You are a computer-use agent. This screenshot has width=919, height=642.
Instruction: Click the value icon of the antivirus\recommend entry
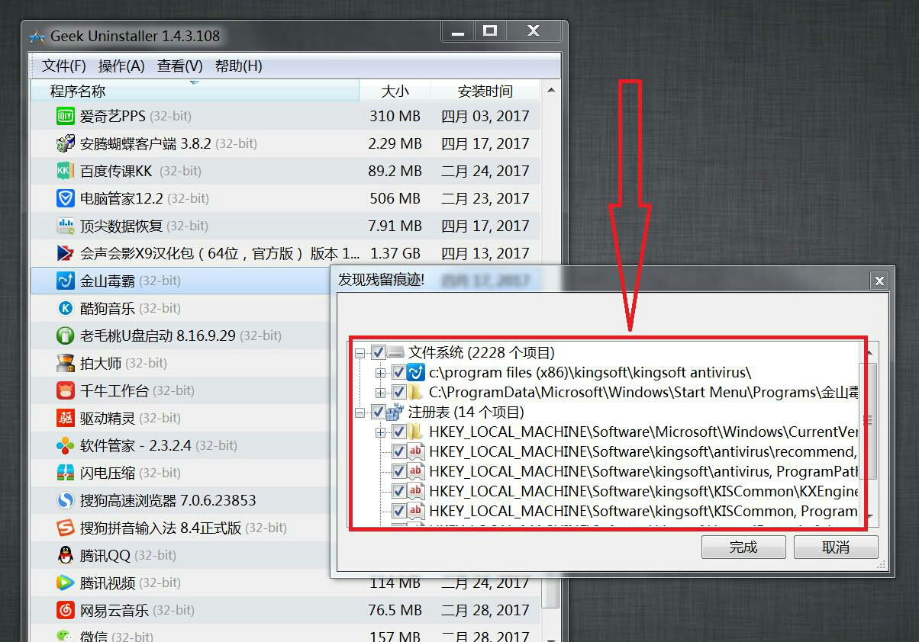click(415, 451)
